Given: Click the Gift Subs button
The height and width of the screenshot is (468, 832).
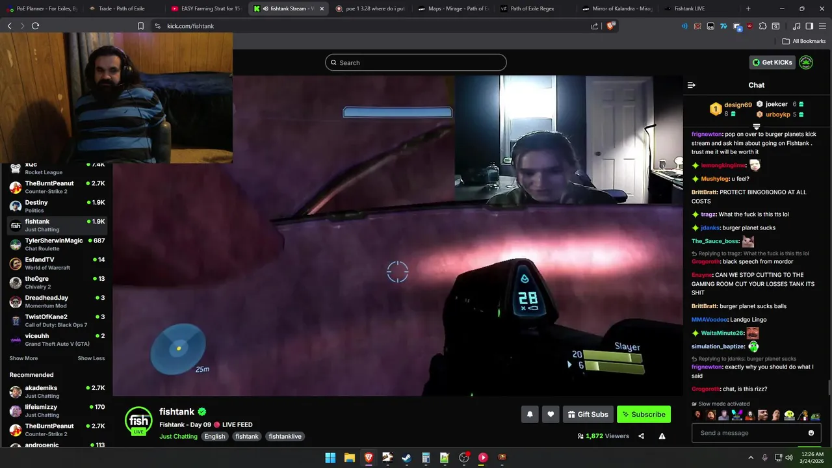Looking at the screenshot, I should point(588,414).
